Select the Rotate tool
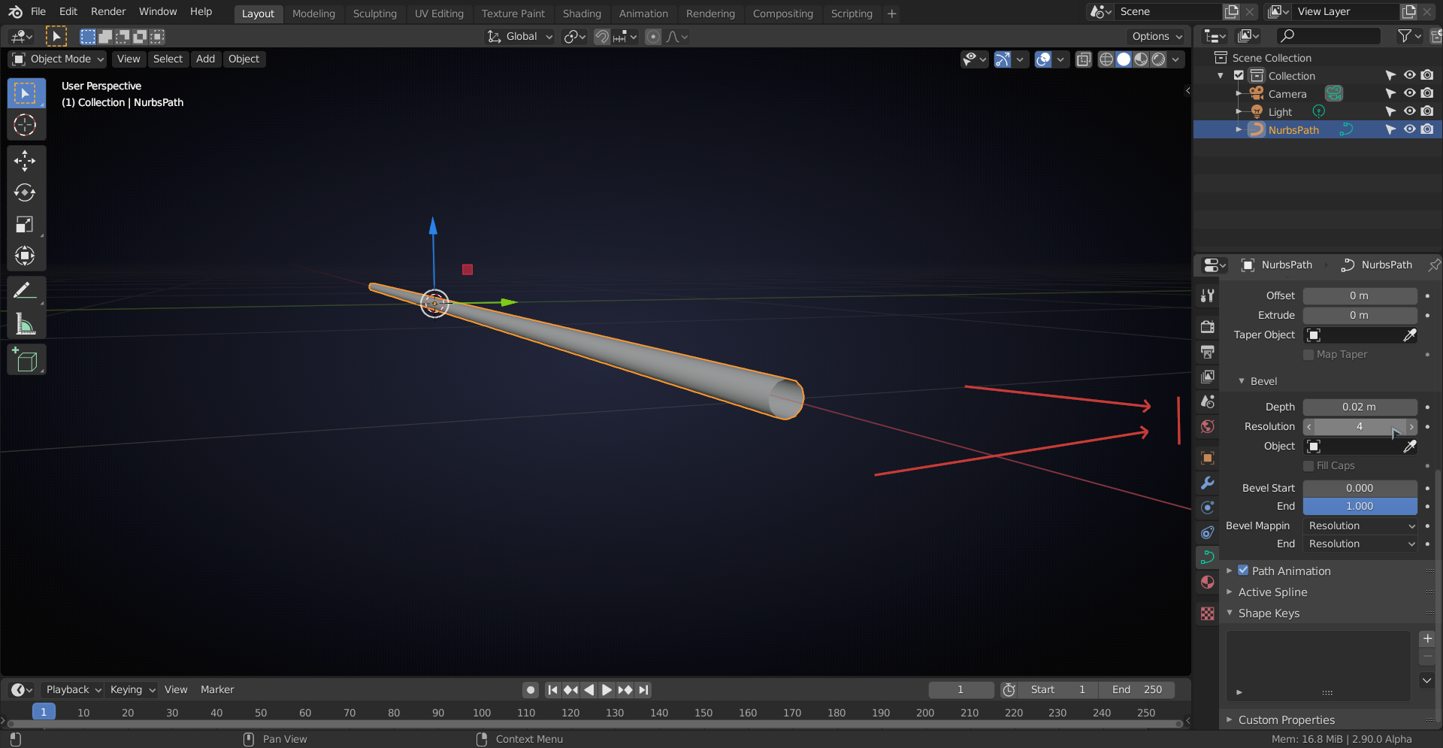 point(26,192)
